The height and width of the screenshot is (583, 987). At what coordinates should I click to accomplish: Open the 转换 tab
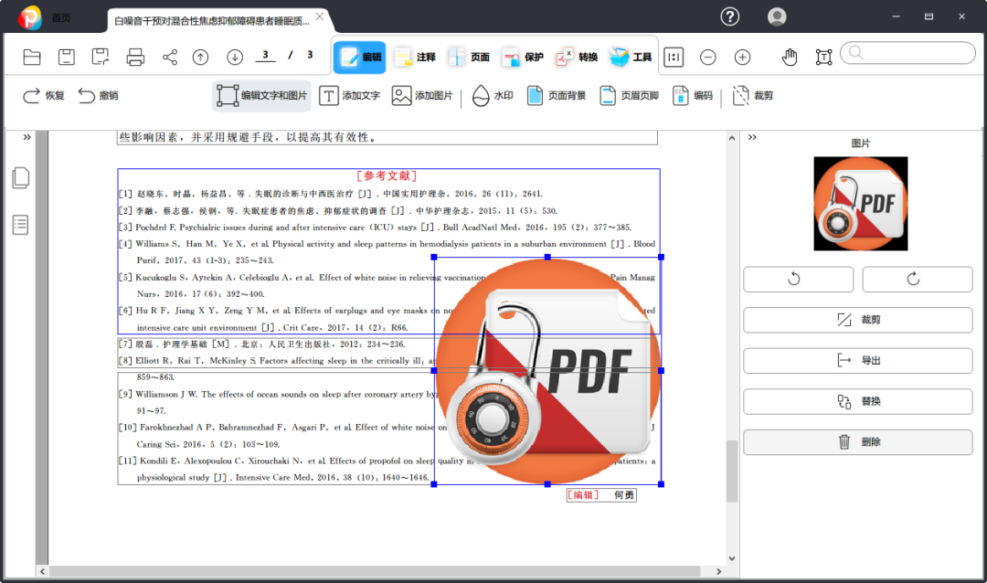[x=577, y=58]
